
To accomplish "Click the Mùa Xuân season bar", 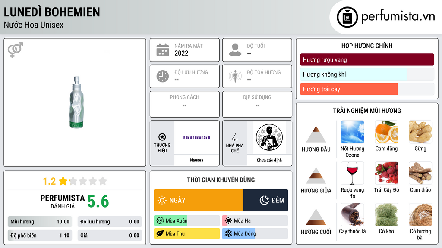I will click(x=186, y=221).
